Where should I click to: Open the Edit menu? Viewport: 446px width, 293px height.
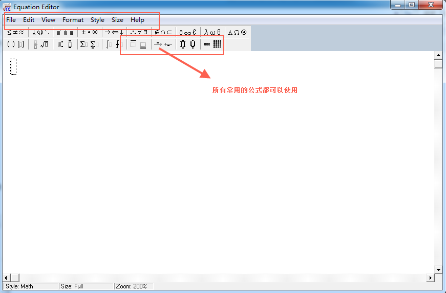pyautogui.click(x=29, y=20)
